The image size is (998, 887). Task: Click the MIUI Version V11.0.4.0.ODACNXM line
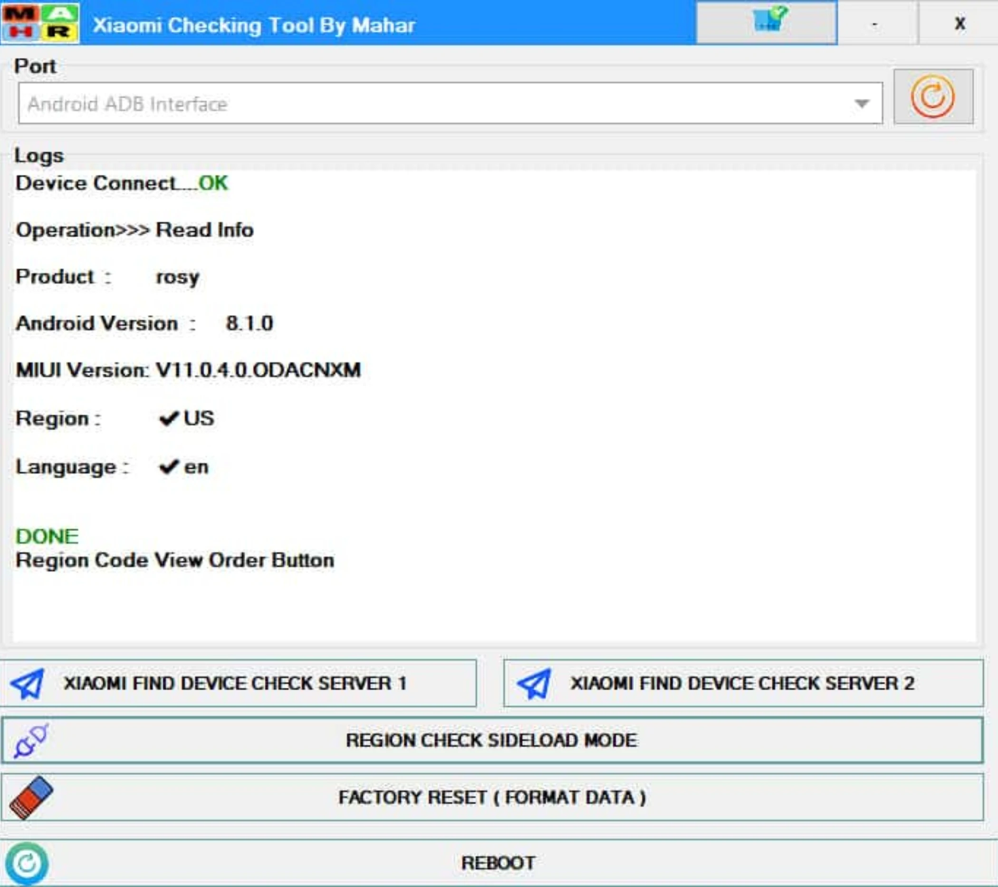(x=188, y=370)
